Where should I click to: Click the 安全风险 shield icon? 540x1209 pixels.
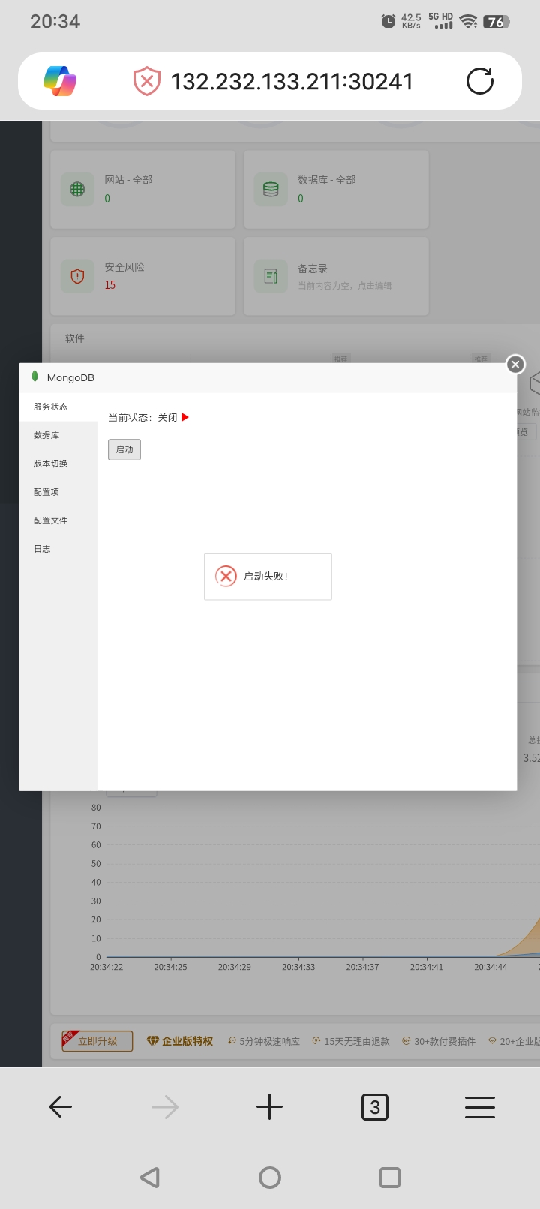(x=77, y=276)
